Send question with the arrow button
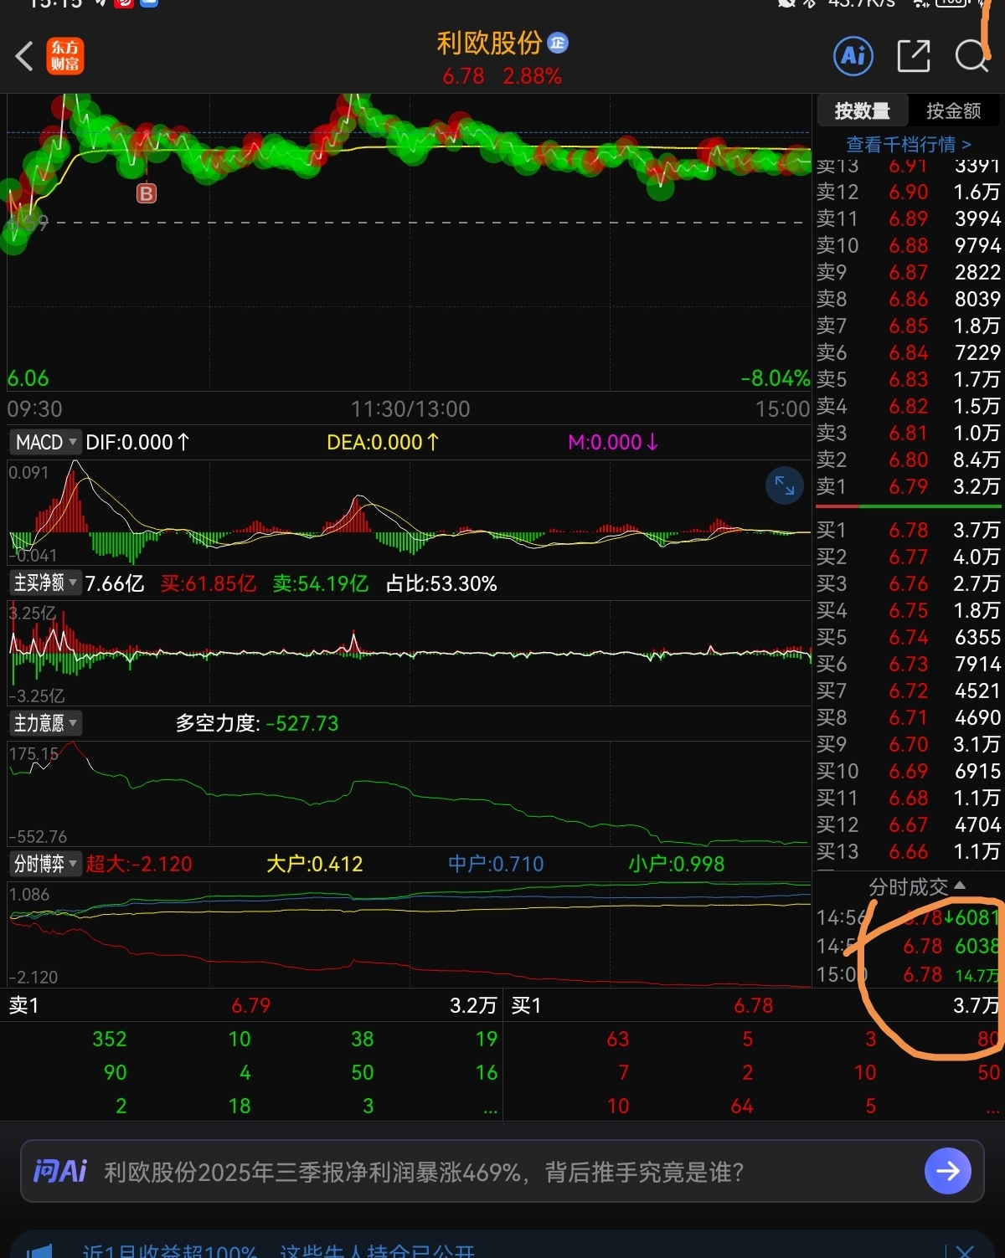 (948, 1171)
